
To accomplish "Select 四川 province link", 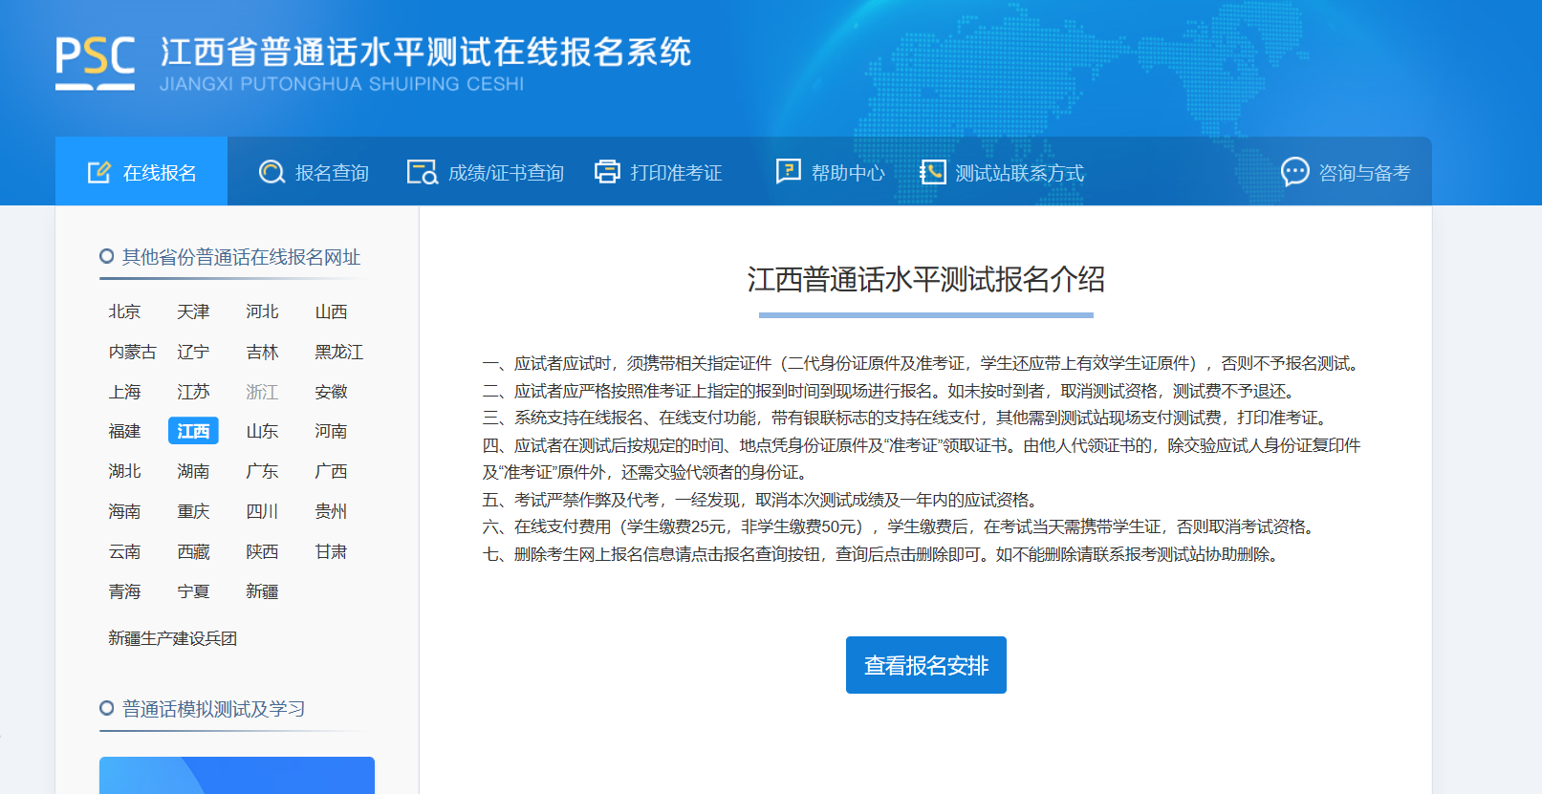I will (262, 511).
